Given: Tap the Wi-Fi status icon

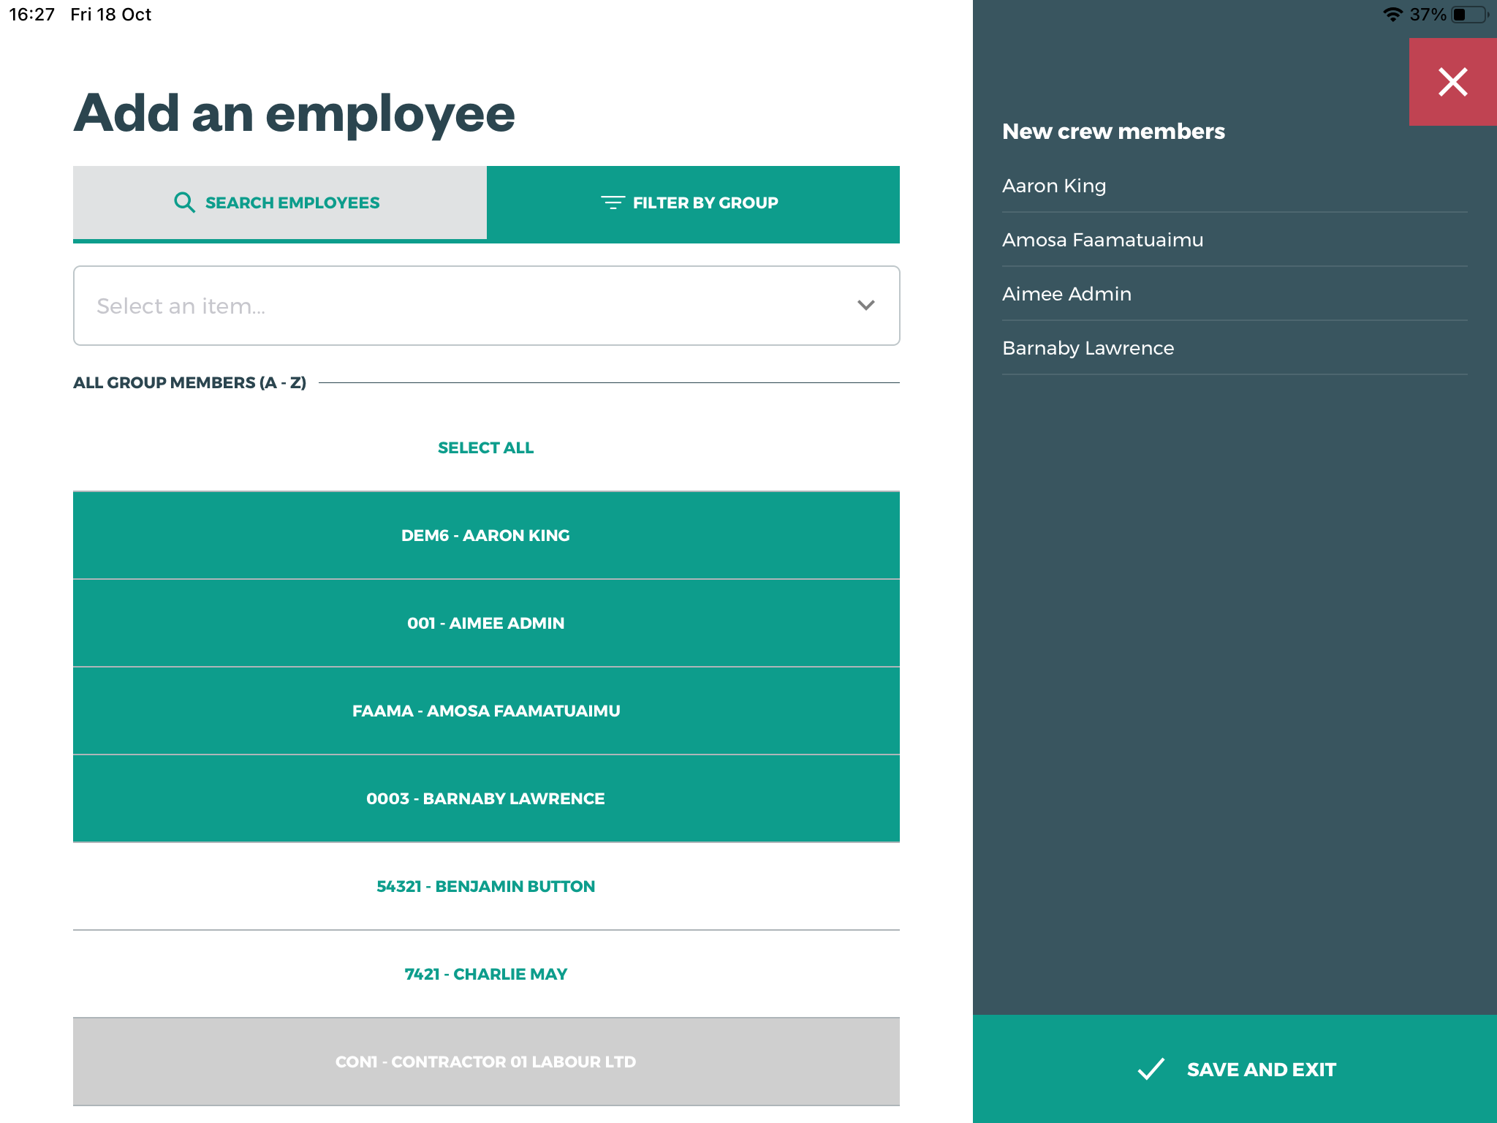Looking at the screenshot, I should [x=1392, y=15].
